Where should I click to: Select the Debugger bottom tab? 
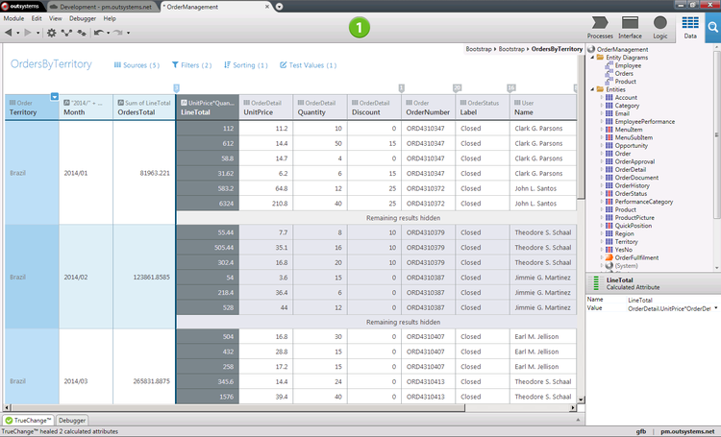[72, 420]
